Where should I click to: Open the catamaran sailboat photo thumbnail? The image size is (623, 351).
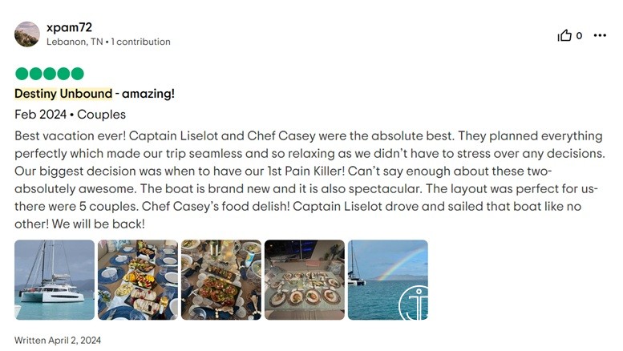click(55, 280)
